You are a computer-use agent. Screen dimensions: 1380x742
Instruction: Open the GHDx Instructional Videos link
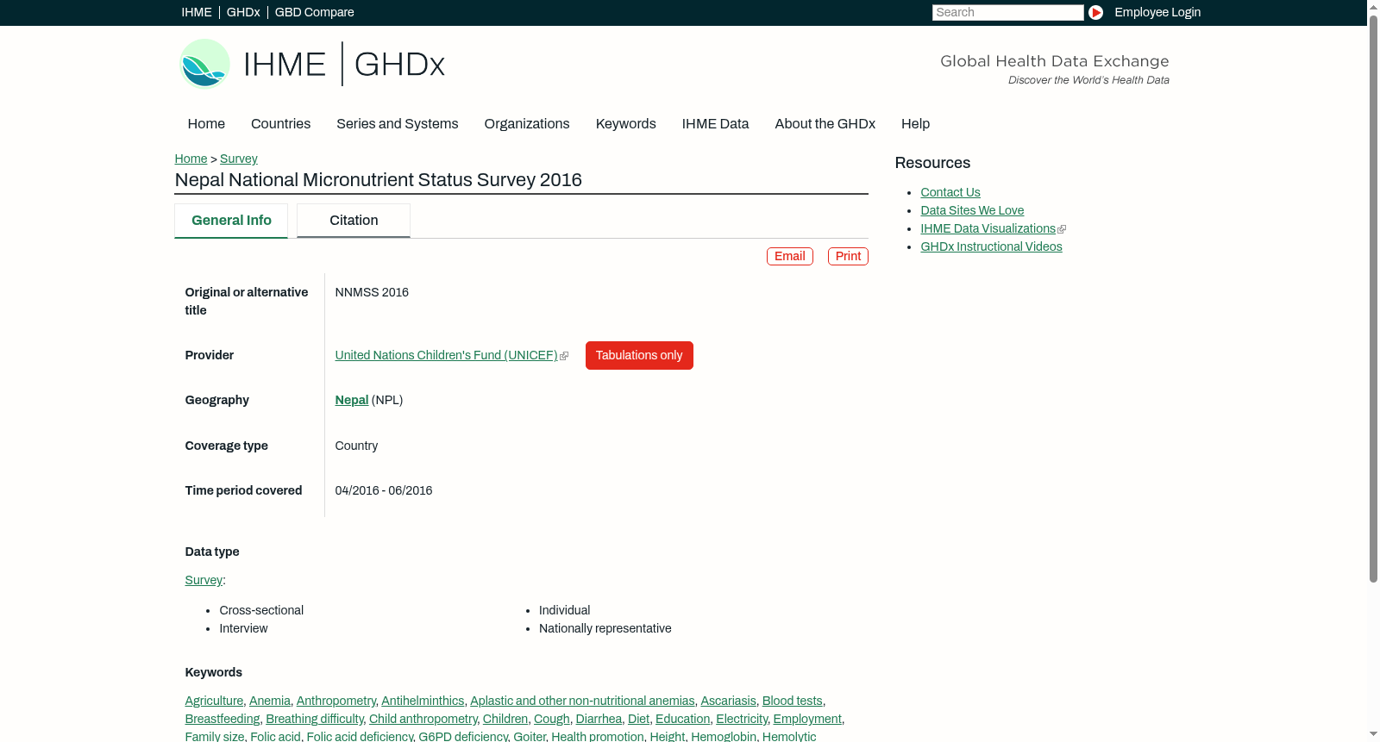click(991, 246)
